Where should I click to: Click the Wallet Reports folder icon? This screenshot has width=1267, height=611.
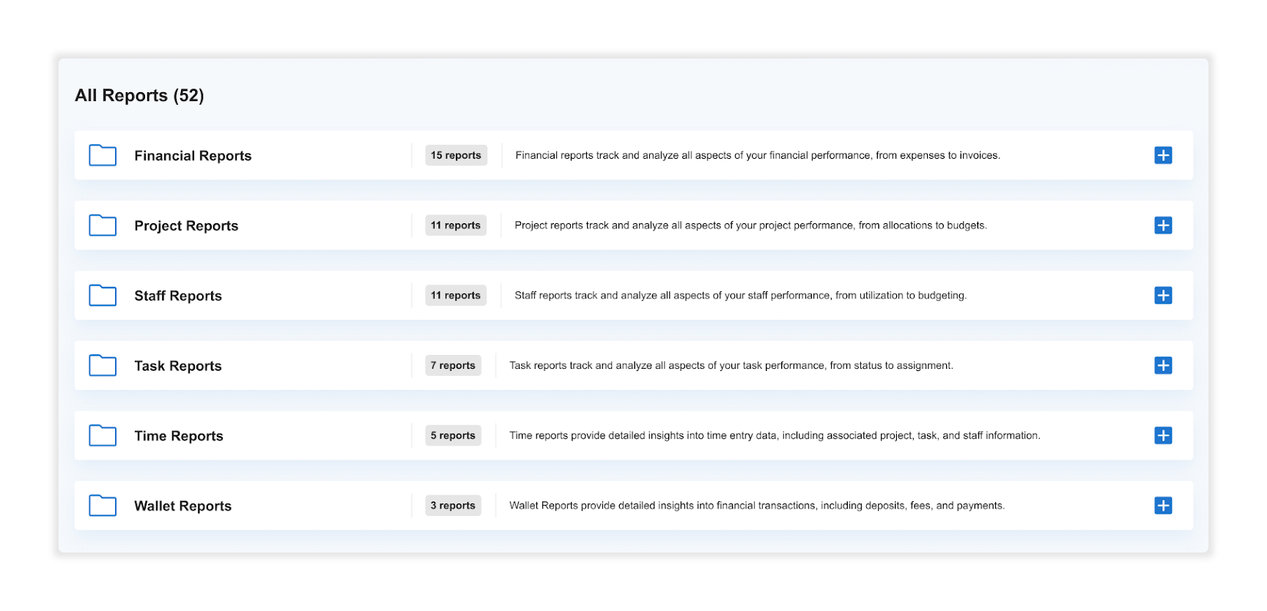coord(103,506)
